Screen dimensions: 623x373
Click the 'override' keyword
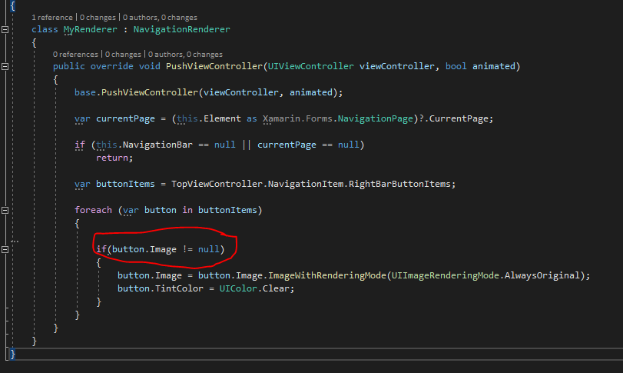(x=111, y=66)
